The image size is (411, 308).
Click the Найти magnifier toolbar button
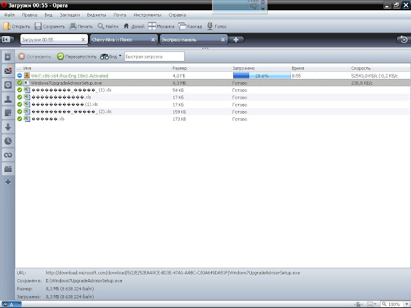pos(108,26)
